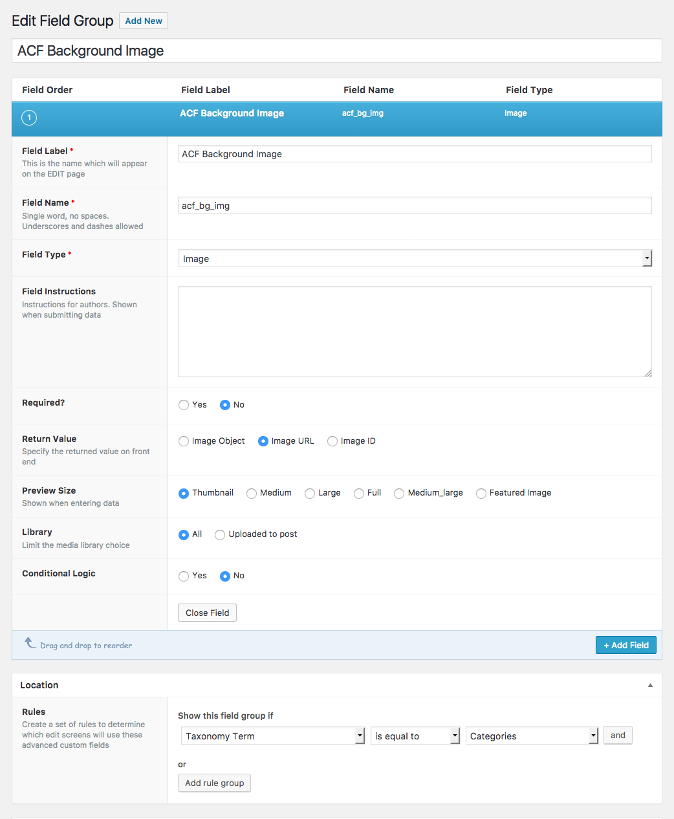Image resolution: width=674 pixels, height=819 pixels.
Task: Set preview size to Medium_large
Action: click(x=399, y=493)
